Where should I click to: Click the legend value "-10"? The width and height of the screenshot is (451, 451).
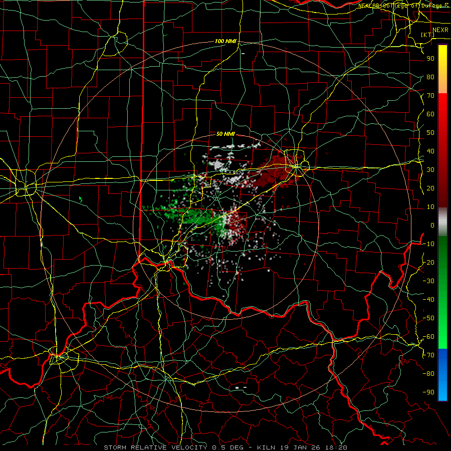pos(428,244)
